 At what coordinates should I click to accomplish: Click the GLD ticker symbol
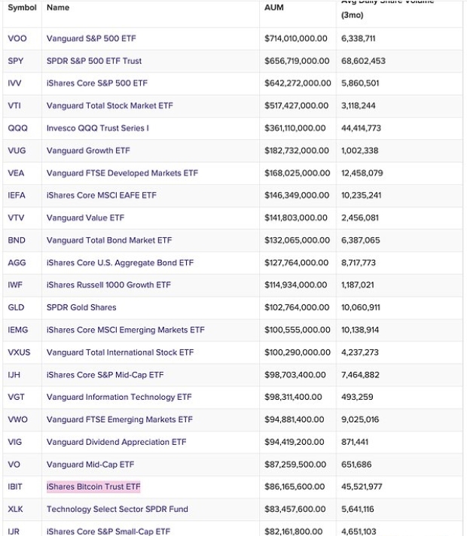tap(16, 307)
